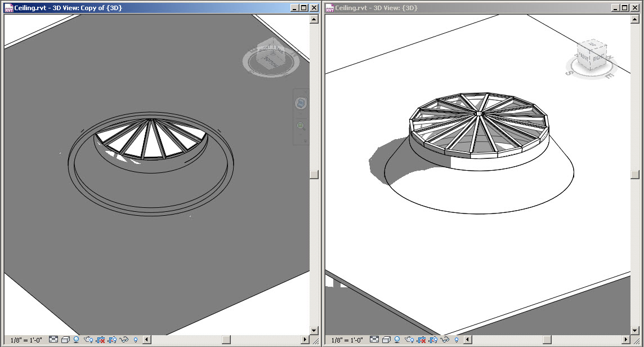Click the Reveal Hidden Elements lightbulb, right view
Viewport: 644px width, 347px height.
pyautogui.click(x=457, y=339)
